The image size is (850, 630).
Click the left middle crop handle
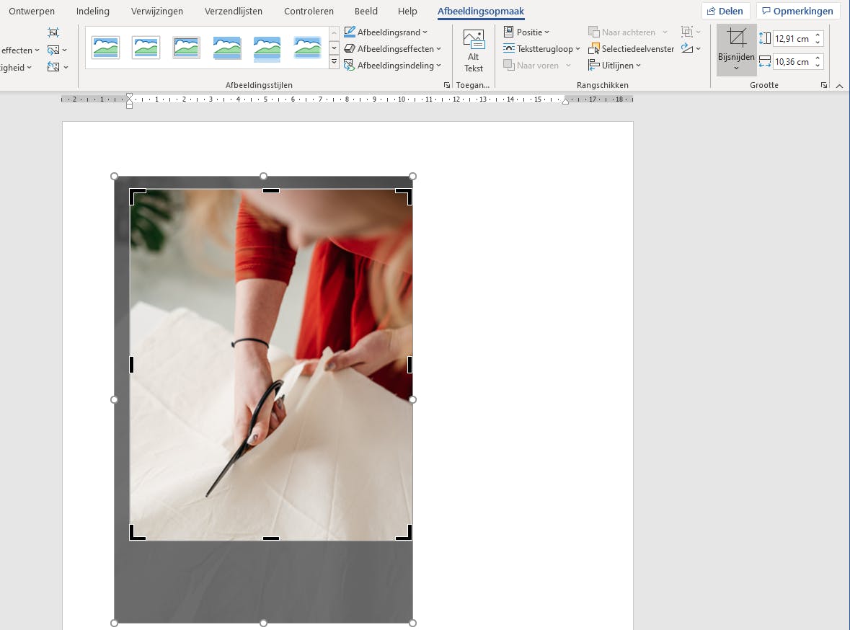[x=132, y=365]
